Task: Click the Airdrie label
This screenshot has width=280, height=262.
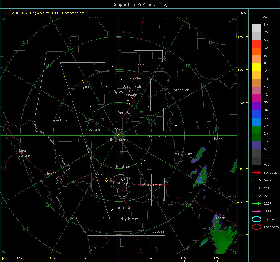Action: [123, 166]
